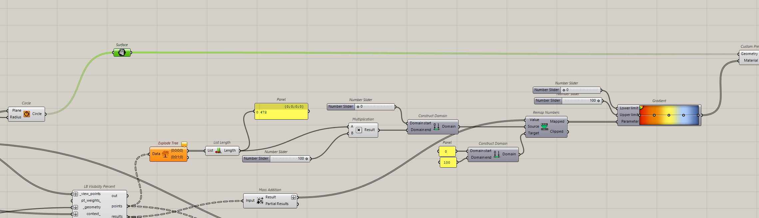The width and height of the screenshot is (759, 218).
Task: Click the Gradient component's color bar
Action: tap(669, 115)
